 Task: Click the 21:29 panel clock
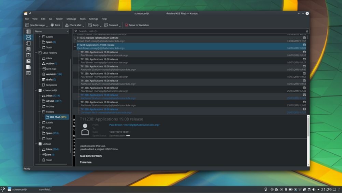pyautogui.click(x=326, y=190)
